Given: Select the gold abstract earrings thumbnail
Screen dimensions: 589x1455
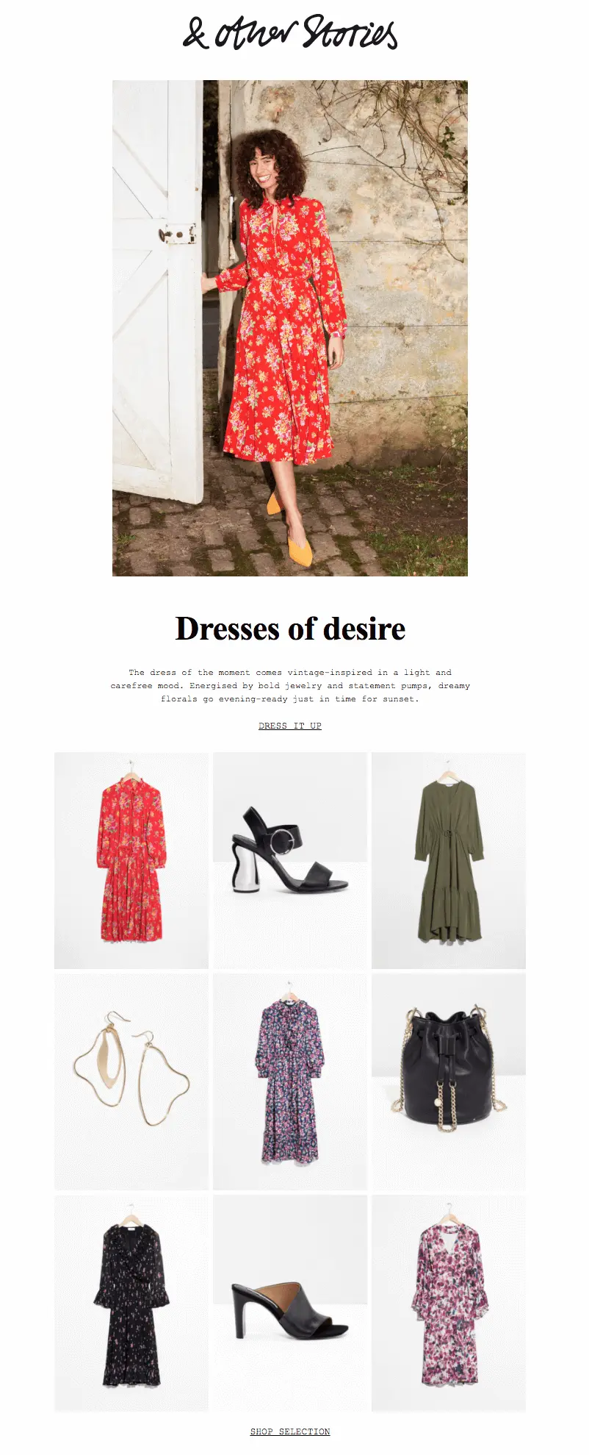Looking at the screenshot, I should click(131, 1082).
